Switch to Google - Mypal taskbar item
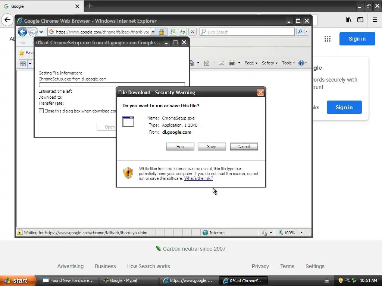Viewport: 382px width, 286px height. pos(129,280)
